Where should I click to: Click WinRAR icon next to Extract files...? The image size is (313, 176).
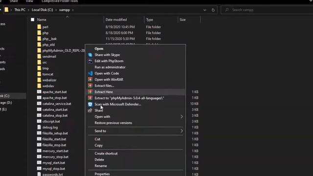click(90, 86)
